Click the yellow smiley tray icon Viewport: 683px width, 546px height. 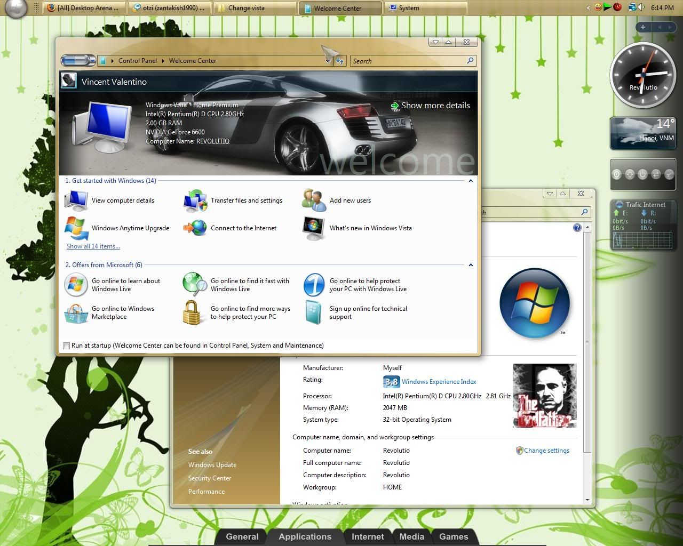[x=599, y=7]
